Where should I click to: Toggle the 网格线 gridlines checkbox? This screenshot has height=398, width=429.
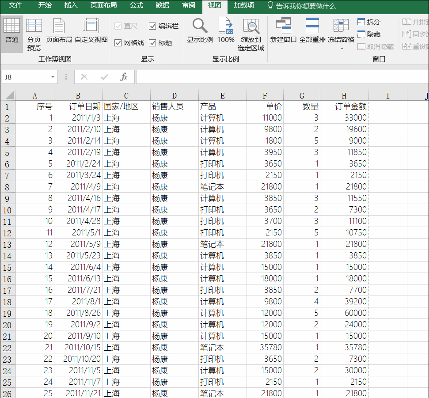118,43
